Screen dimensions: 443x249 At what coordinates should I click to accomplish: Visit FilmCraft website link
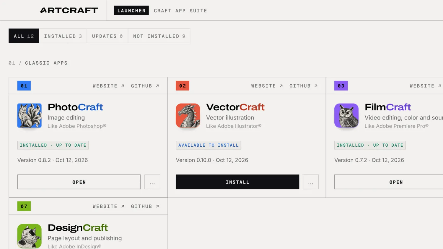[426, 86]
